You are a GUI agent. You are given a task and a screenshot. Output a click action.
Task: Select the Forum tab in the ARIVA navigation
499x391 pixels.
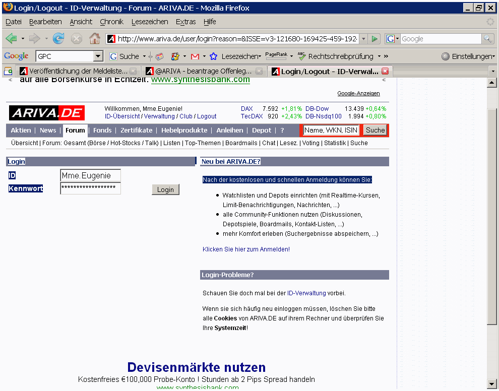coord(75,130)
